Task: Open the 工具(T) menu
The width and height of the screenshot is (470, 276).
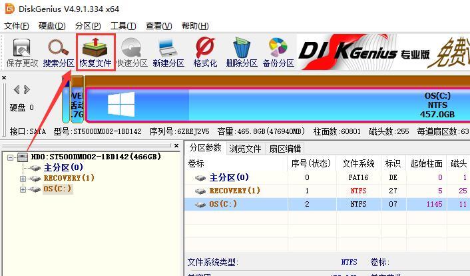Action: coord(123,26)
